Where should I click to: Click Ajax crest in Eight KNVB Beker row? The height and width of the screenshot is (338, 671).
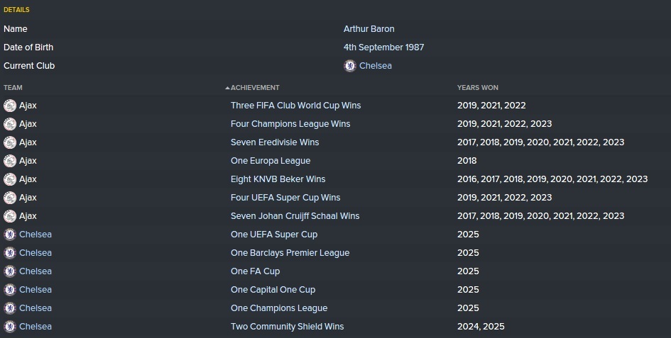(x=10, y=179)
